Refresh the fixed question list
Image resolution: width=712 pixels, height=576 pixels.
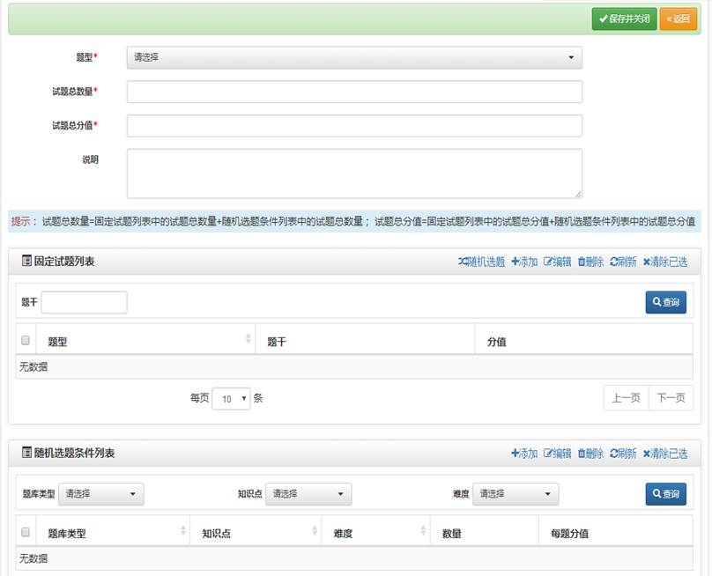(623, 262)
